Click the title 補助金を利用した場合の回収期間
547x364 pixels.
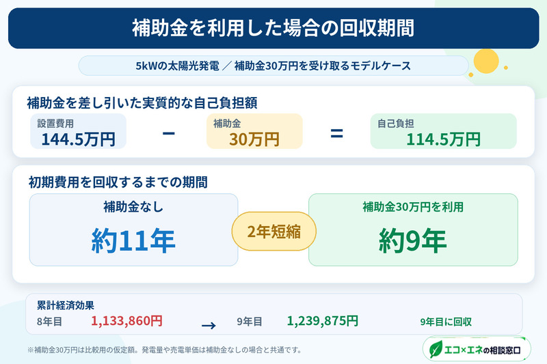(273, 28)
